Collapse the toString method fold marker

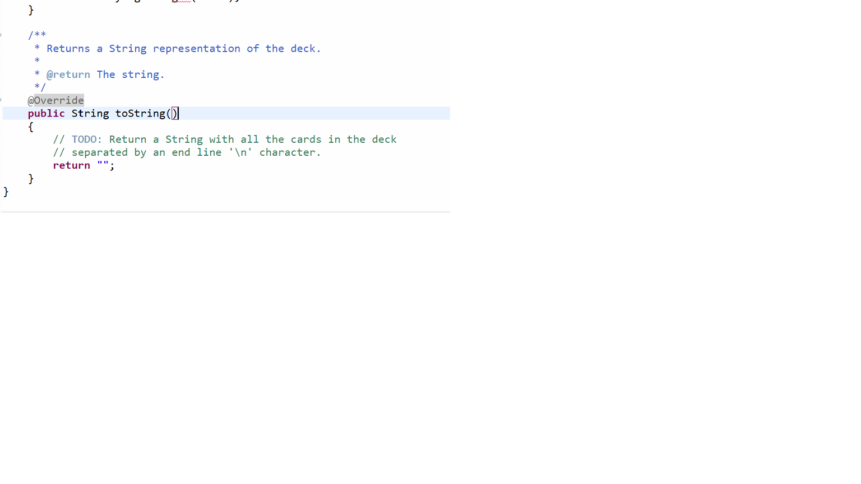coord(1,100)
